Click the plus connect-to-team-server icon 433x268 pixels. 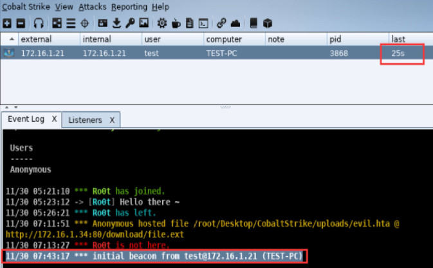click(7, 23)
